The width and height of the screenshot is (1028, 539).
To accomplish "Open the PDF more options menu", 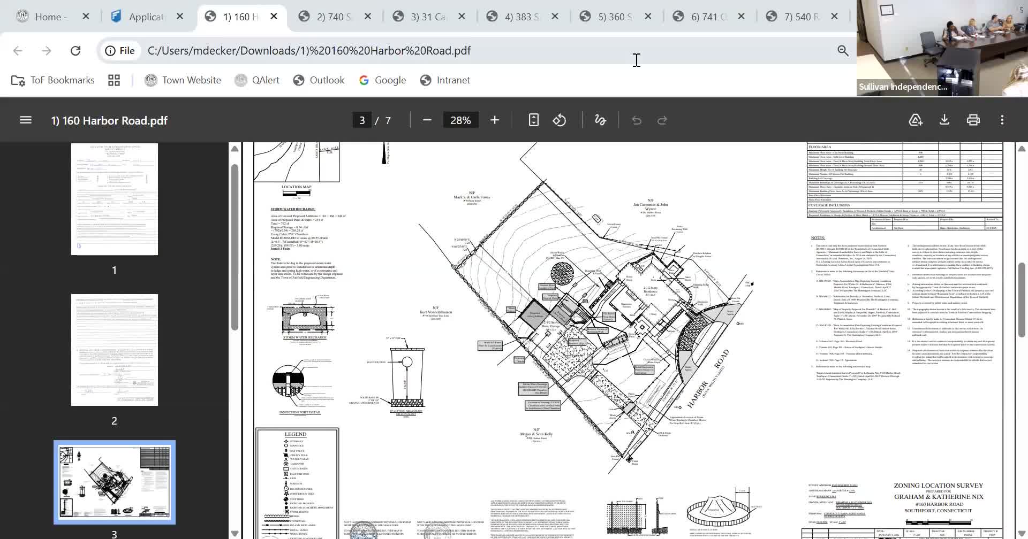I will [x=1002, y=120].
